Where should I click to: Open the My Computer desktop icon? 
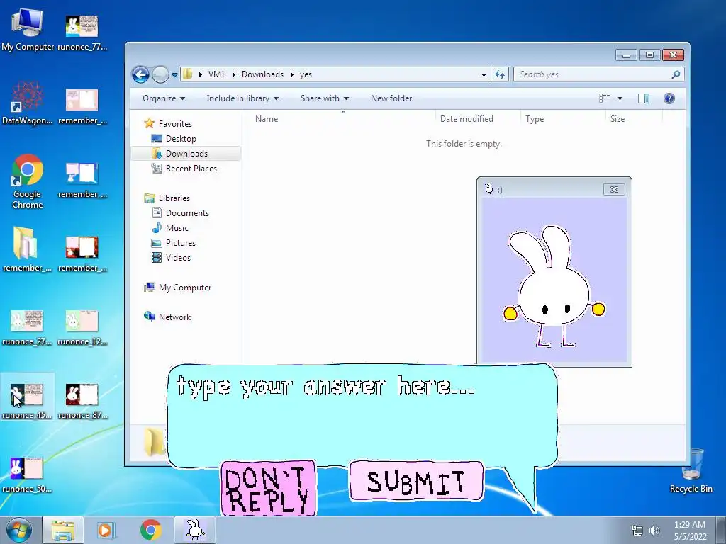pyautogui.click(x=27, y=28)
